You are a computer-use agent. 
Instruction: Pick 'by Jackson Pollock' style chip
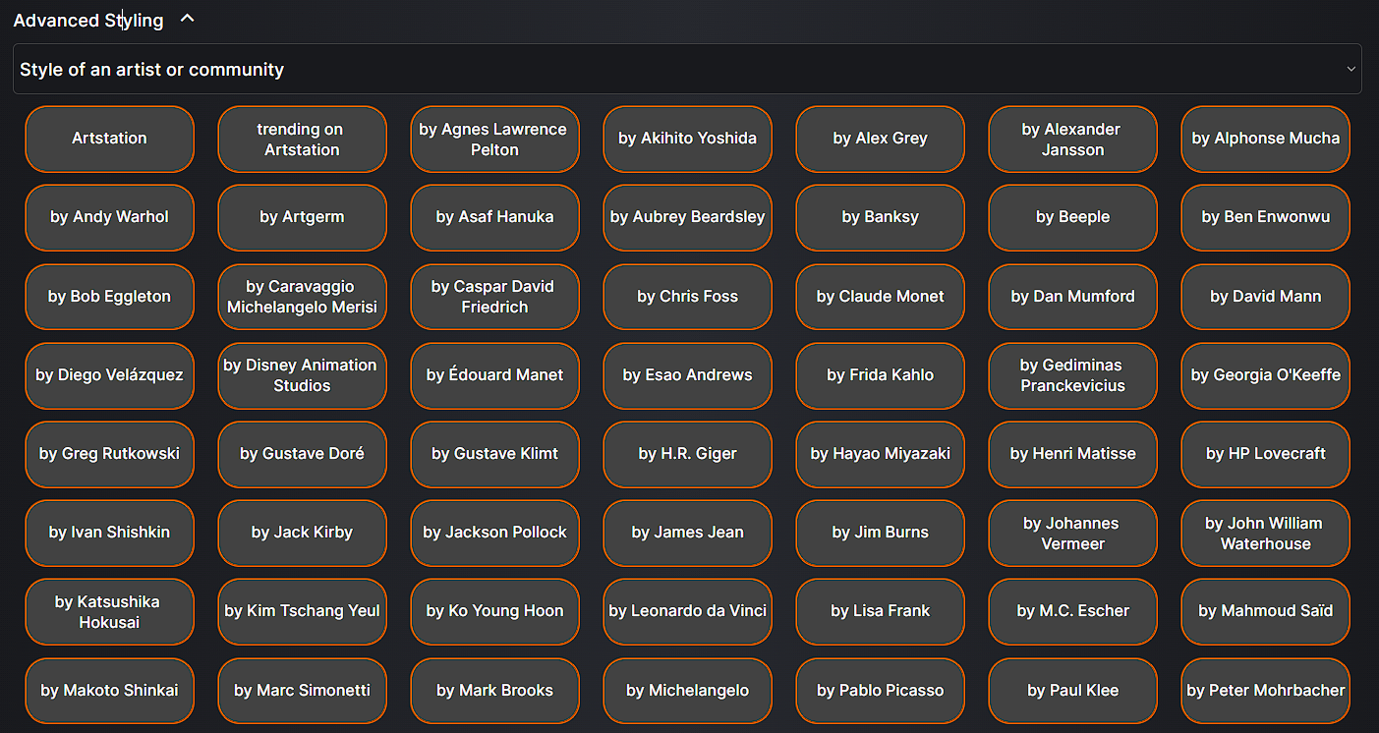[x=494, y=533]
